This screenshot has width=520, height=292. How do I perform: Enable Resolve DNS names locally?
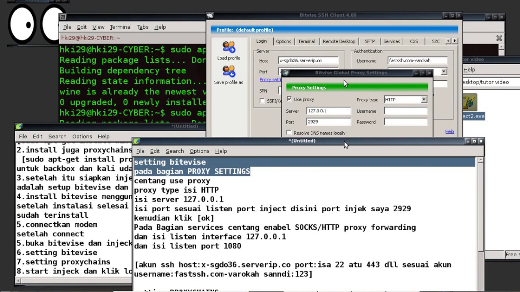(289, 133)
